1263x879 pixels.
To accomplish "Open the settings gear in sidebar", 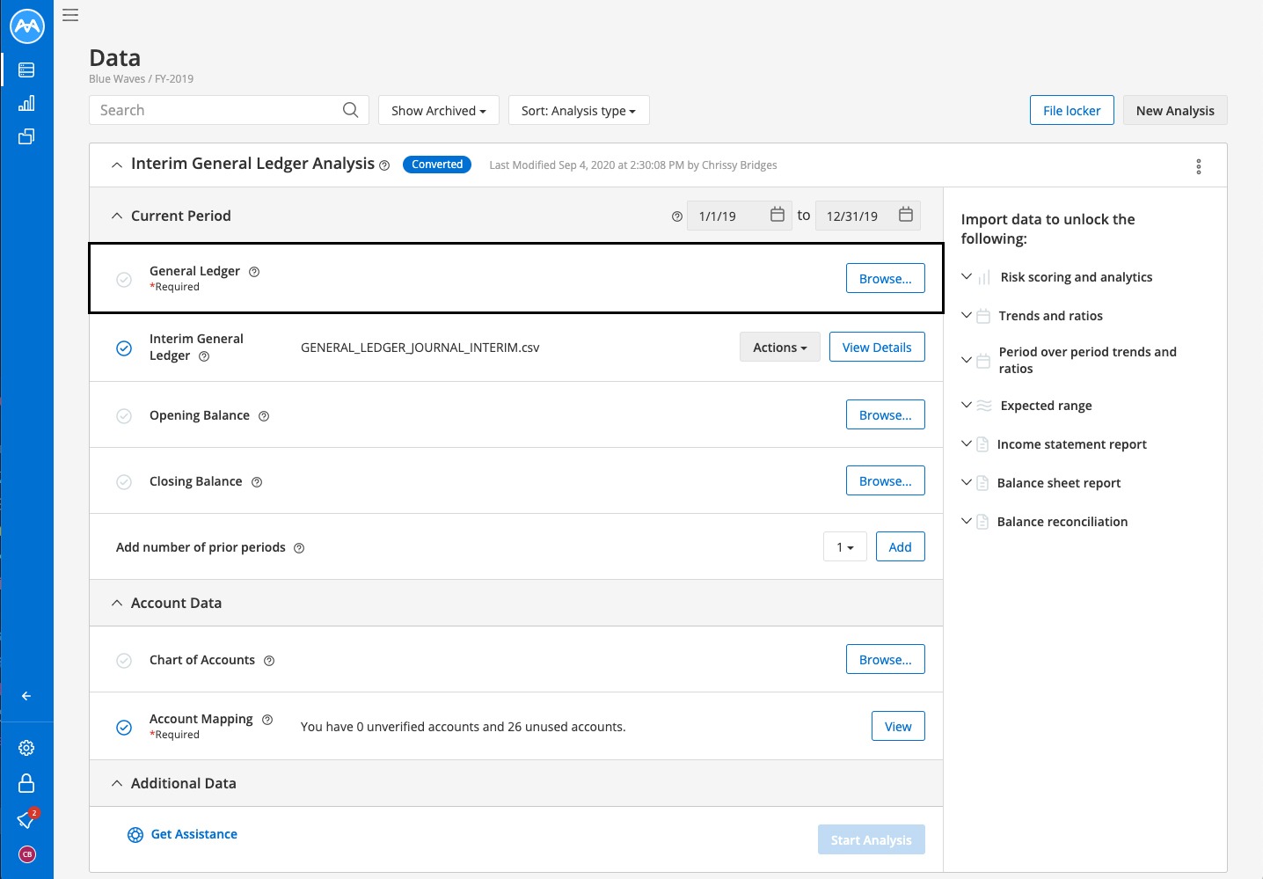I will (x=26, y=748).
